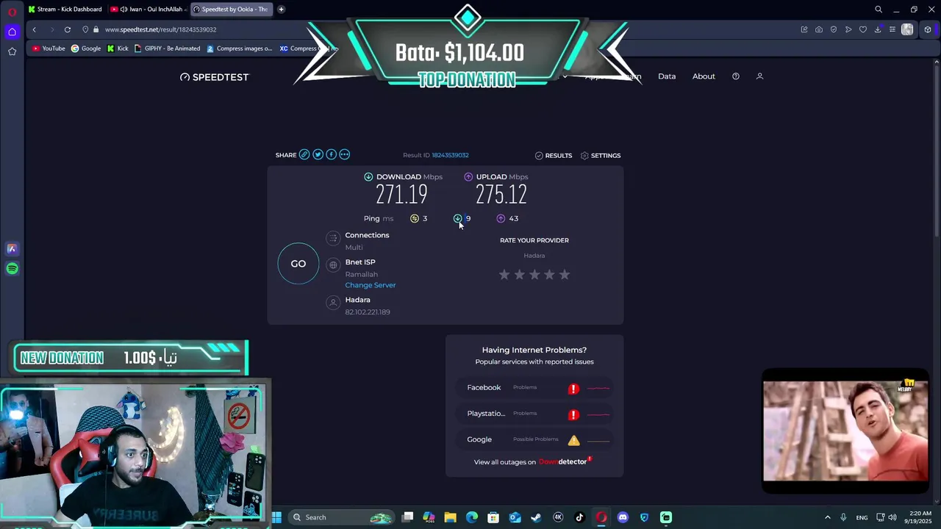Image resolution: width=941 pixels, height=529 pixels.
Task: Open Aria AI from the Opera sidebar
Action: [x=12, y=249]
